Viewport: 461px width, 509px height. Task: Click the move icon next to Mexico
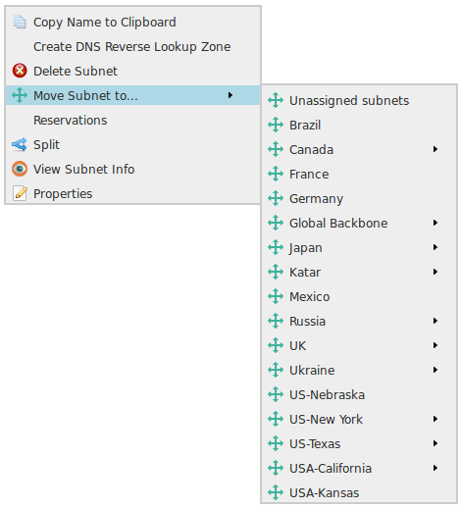point(276,296)
